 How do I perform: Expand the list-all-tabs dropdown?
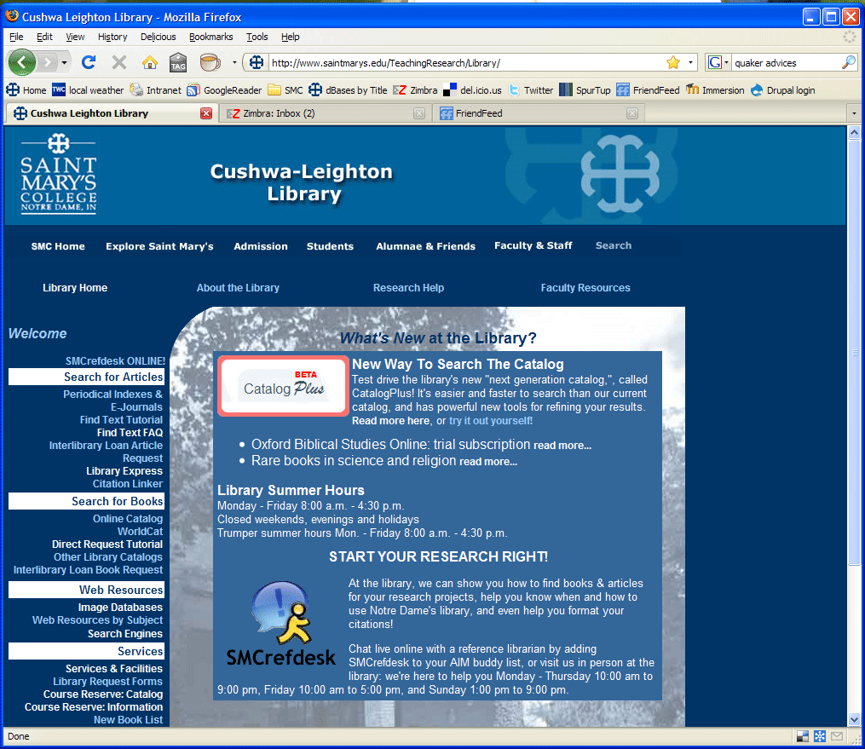pos(853,113)
